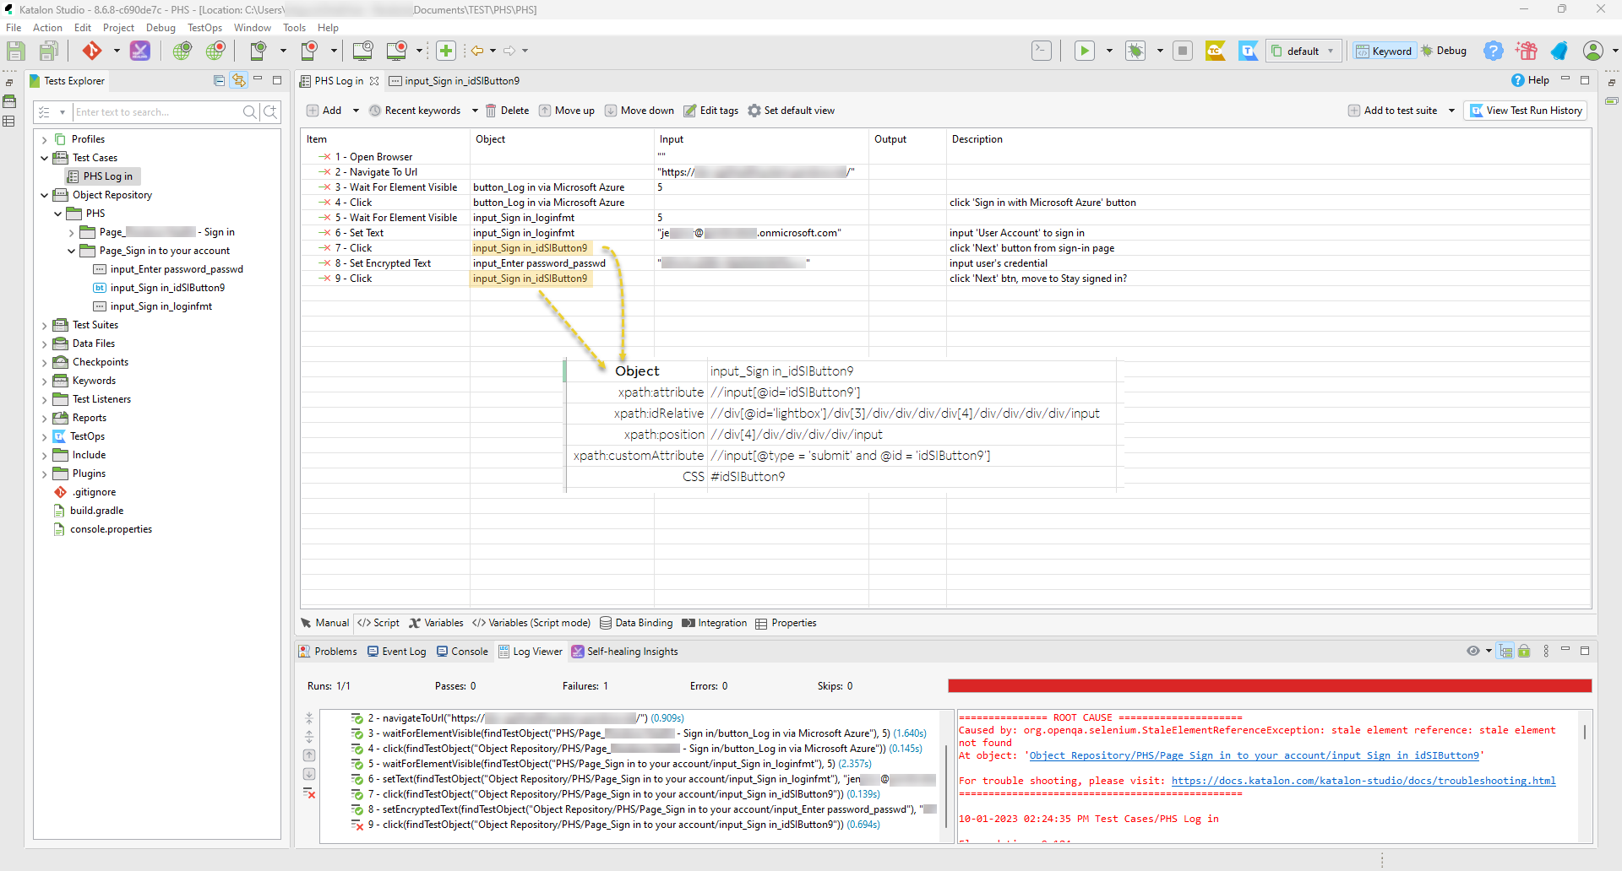The height and width of the screenshot is (871, 1622).
Task: Click the Delete step button
Action: click(507, 111)
